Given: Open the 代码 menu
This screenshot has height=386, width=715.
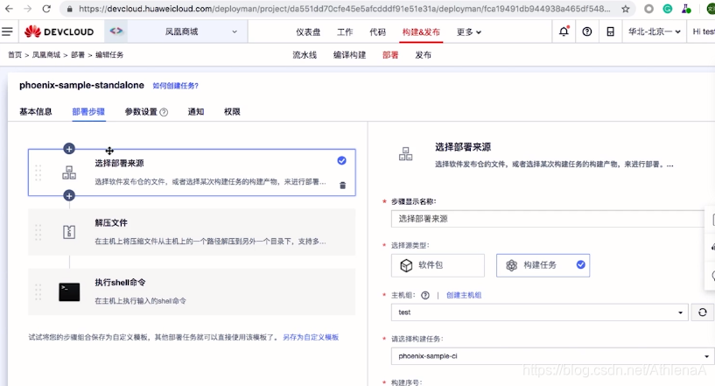Looking at the screenshot, I should click(x=377, y=32).
